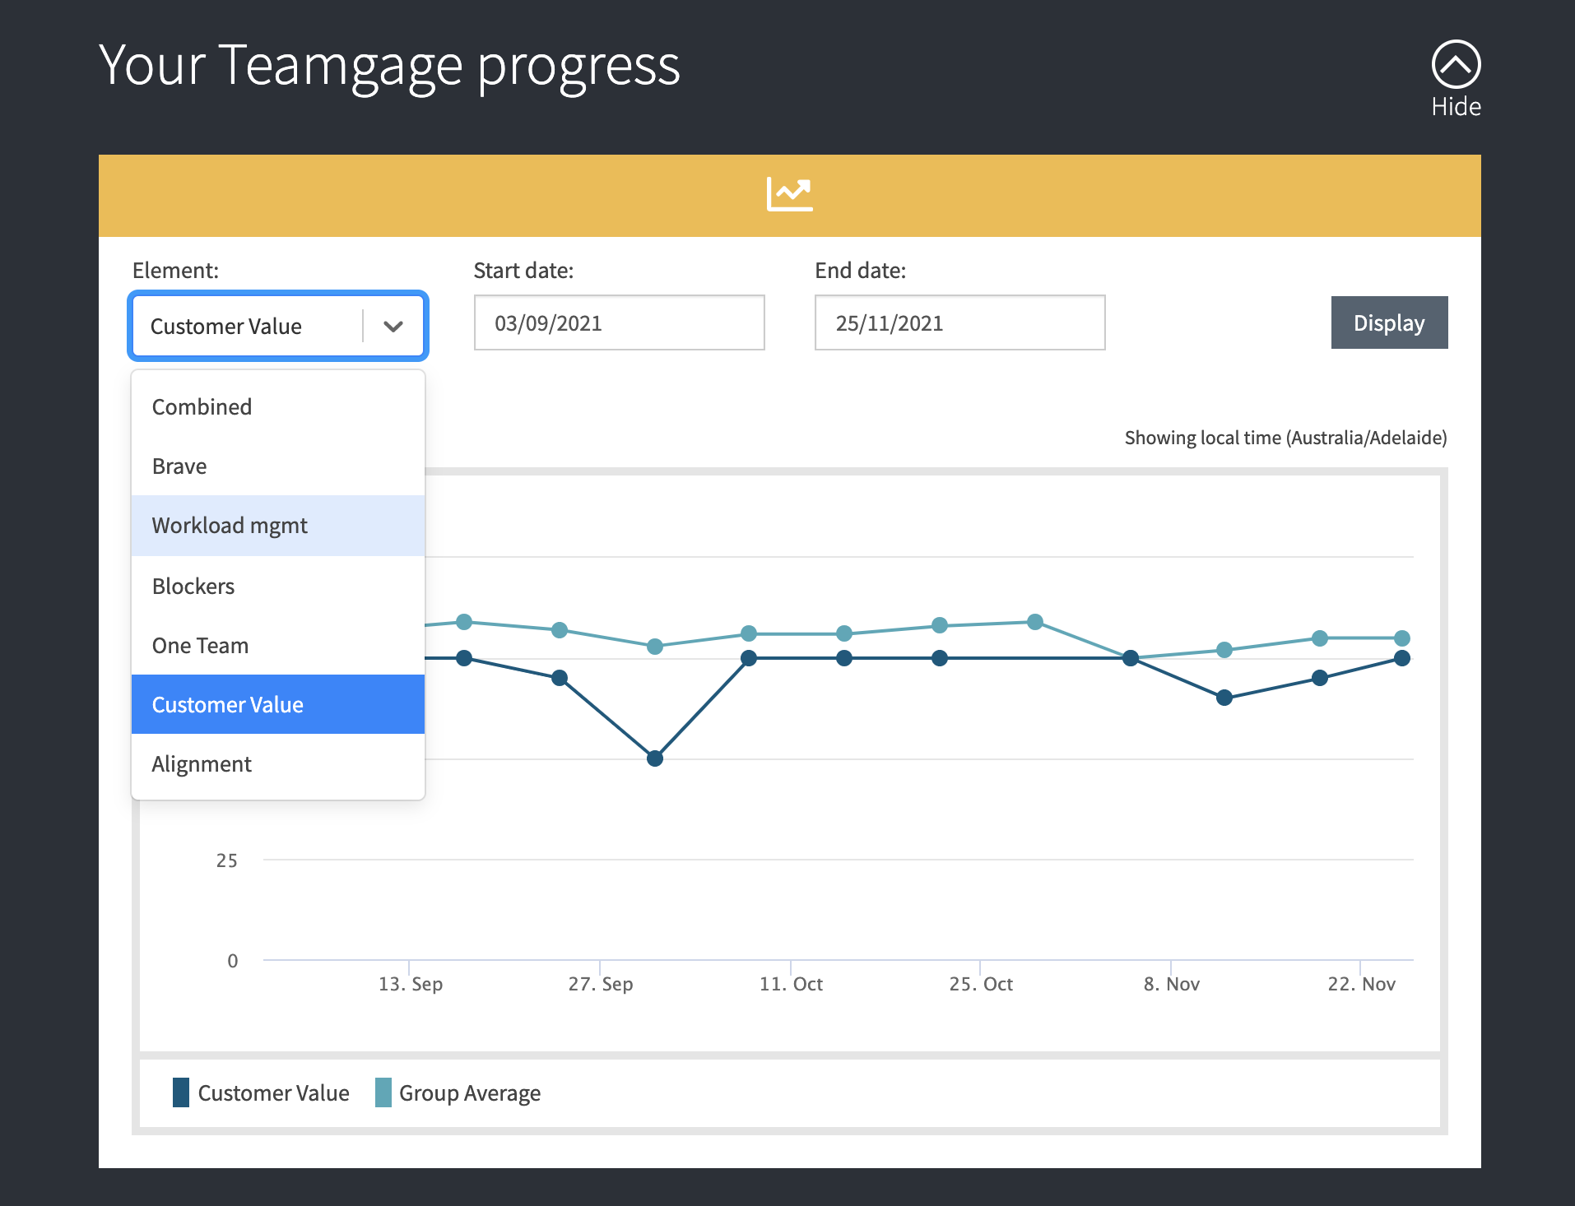Click the Hide chevron-up circle icon
This screenshot has width=1575, height=1206.
pyautogui.click(x=1456, y=64)
